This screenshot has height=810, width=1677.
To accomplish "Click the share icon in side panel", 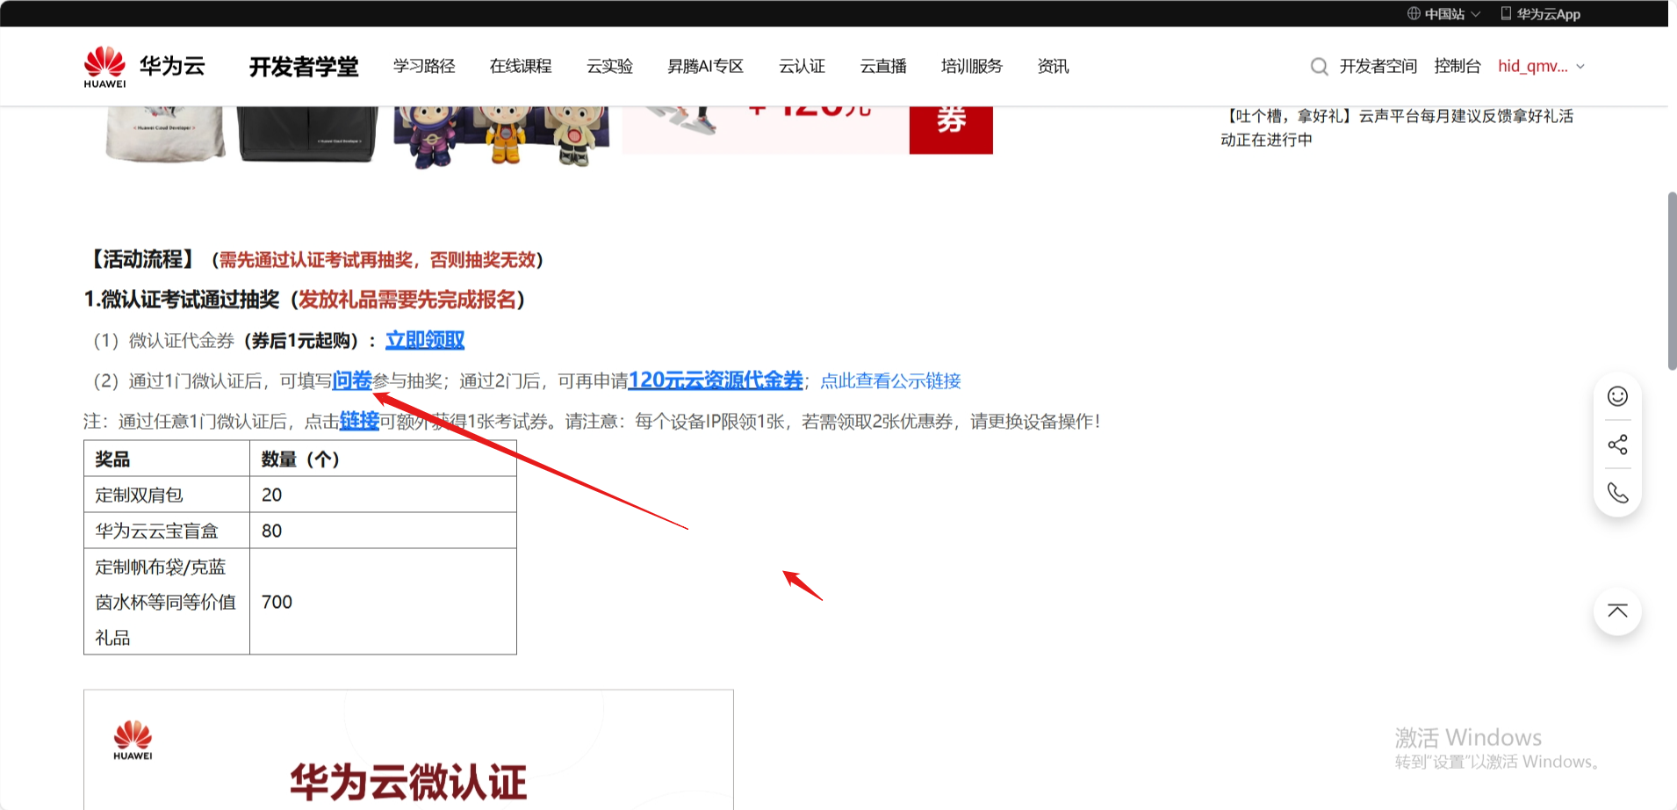I will pyautogui.click(x=1617, y=445).
